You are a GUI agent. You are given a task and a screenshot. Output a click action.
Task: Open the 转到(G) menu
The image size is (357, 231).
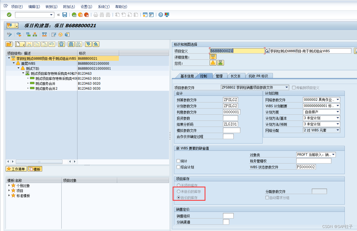(51, 6)
